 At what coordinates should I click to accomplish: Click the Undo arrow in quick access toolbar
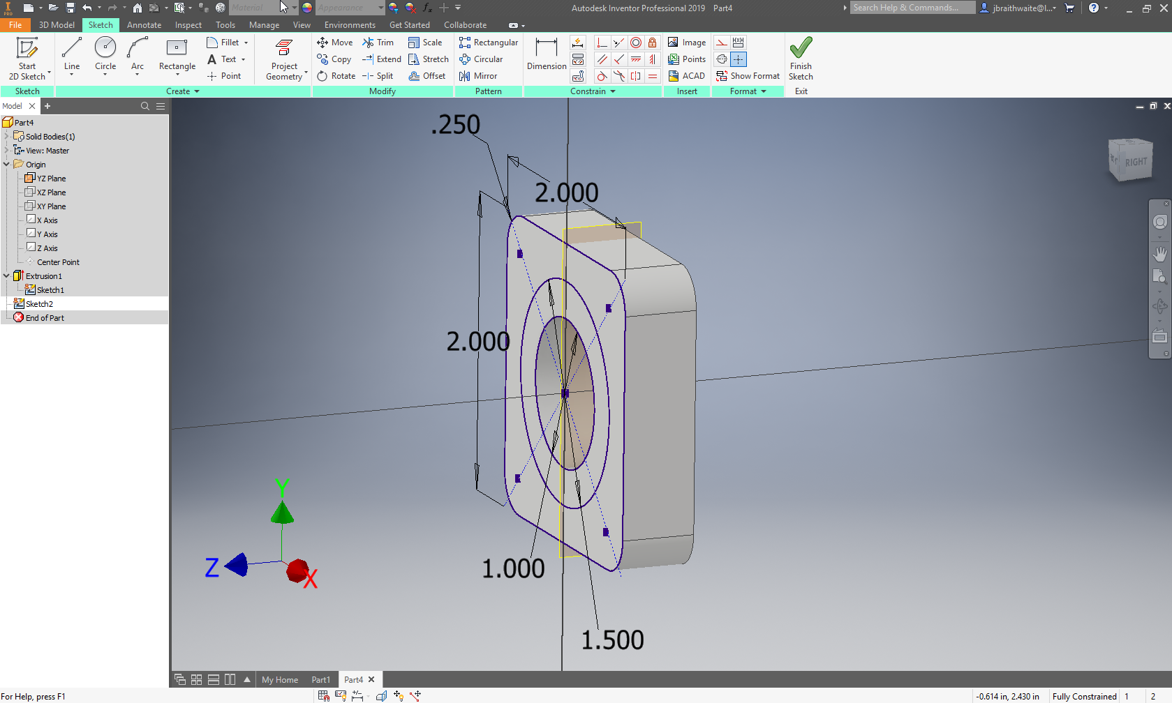[87, 8]
